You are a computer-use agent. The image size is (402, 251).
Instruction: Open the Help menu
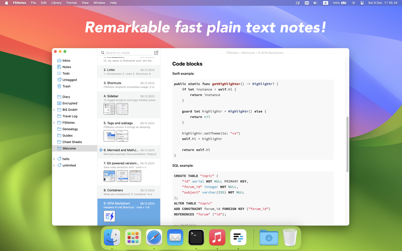point(113,3)
